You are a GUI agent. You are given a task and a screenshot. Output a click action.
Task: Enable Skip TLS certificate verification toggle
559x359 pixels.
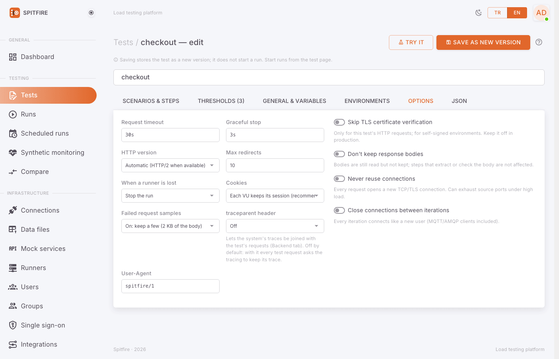click(x=339, y=122)
